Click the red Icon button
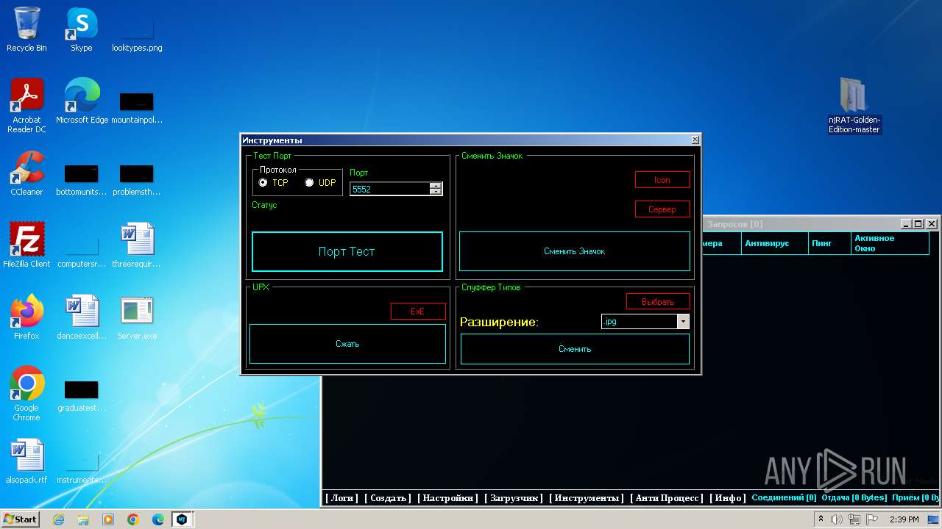 (x=662, y=179)
